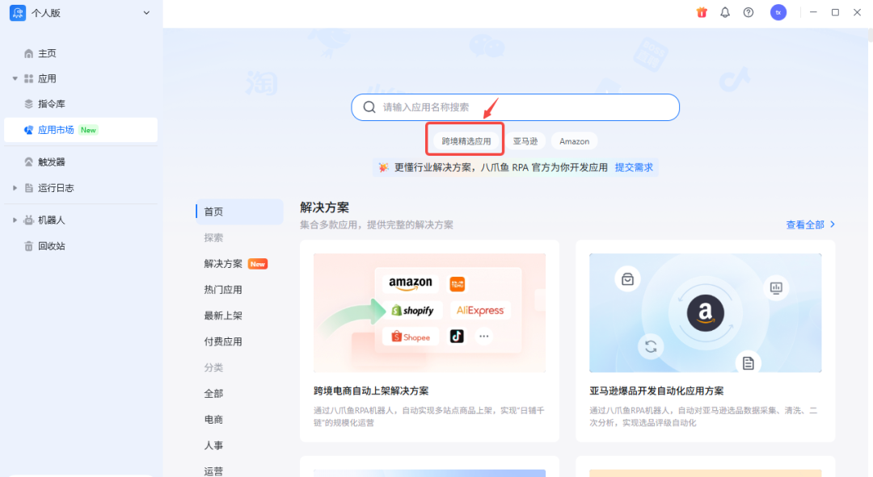Screen dimensions: 873x477
Task: Open the 热门应用 category
Action: [224, 289]
